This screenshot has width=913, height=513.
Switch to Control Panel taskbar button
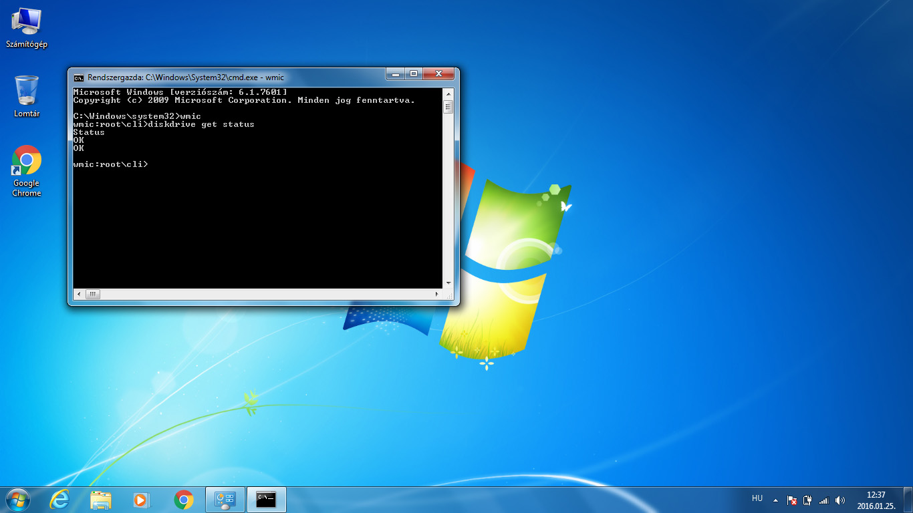pos(225,500)
